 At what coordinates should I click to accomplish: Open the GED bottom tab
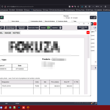6,103
